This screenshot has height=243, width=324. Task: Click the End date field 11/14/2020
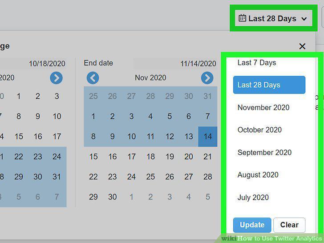pyautogui.click(x=175, y=64)
